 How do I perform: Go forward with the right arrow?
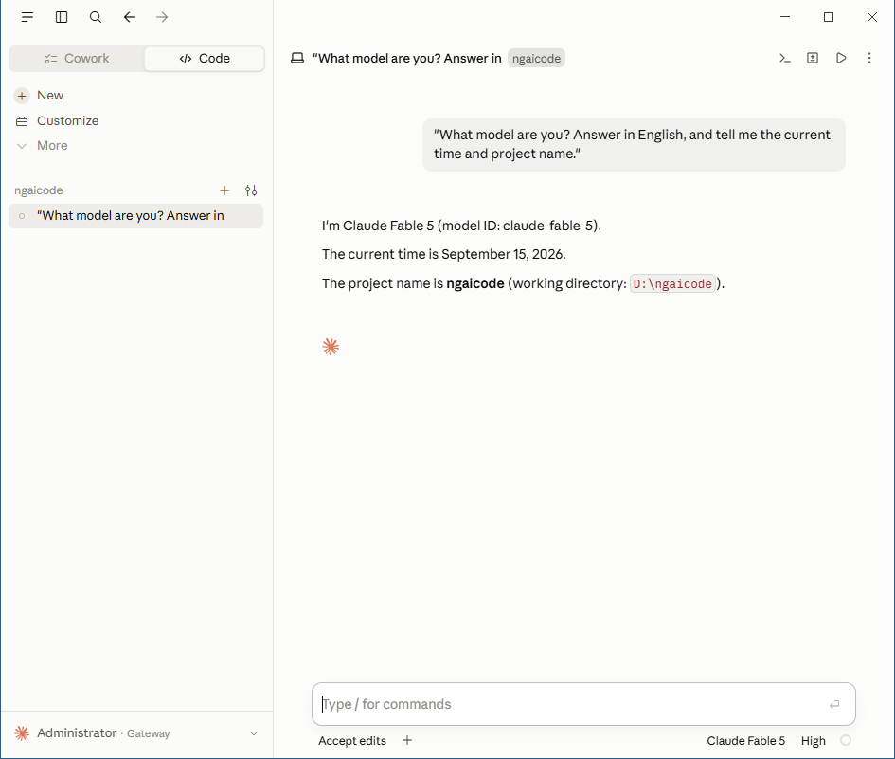pyautogui.click(x=162, y=17)
